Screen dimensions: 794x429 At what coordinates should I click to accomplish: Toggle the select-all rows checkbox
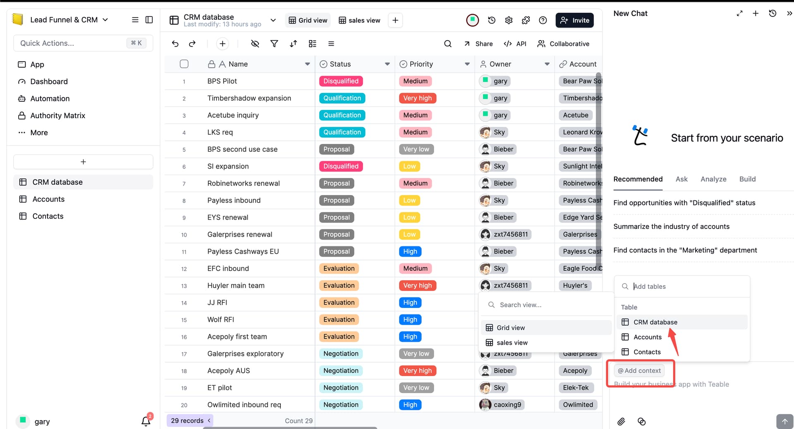(184, 64)
